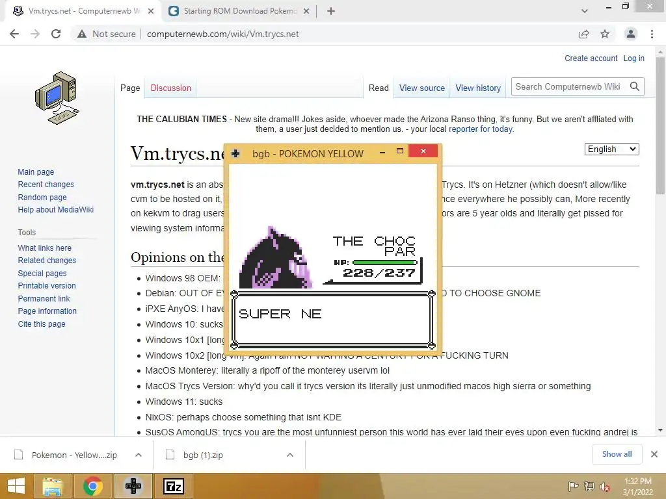The height and width of the screenshot is (499, 666).
Task: Click Cite this page
Action: click(42, 324)
